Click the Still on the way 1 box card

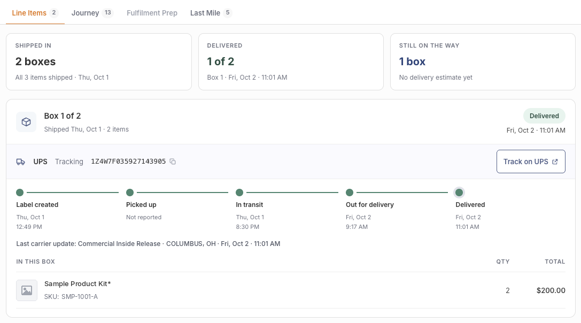tap(483, 62)
